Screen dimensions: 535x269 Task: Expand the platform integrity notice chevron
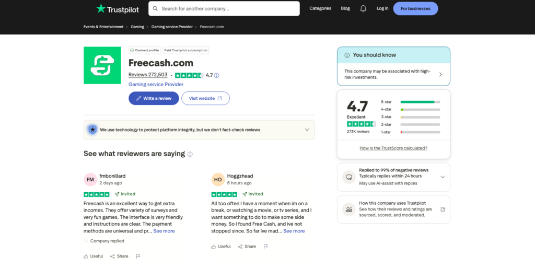point(307,130)
